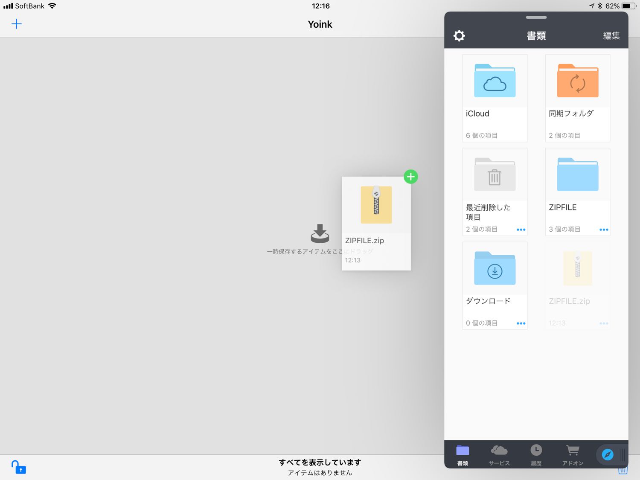The height and width of the screenshot is (480, 640).
Task: Open the ZIPFILE folder
Action: pos(577,192)
